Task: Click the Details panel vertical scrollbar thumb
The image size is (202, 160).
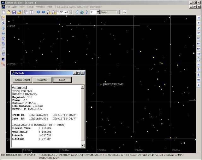Action: 82,115
